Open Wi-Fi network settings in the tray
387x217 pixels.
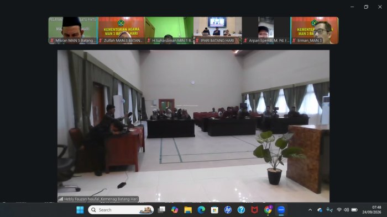pyautogui.click(x=339, y=210)
